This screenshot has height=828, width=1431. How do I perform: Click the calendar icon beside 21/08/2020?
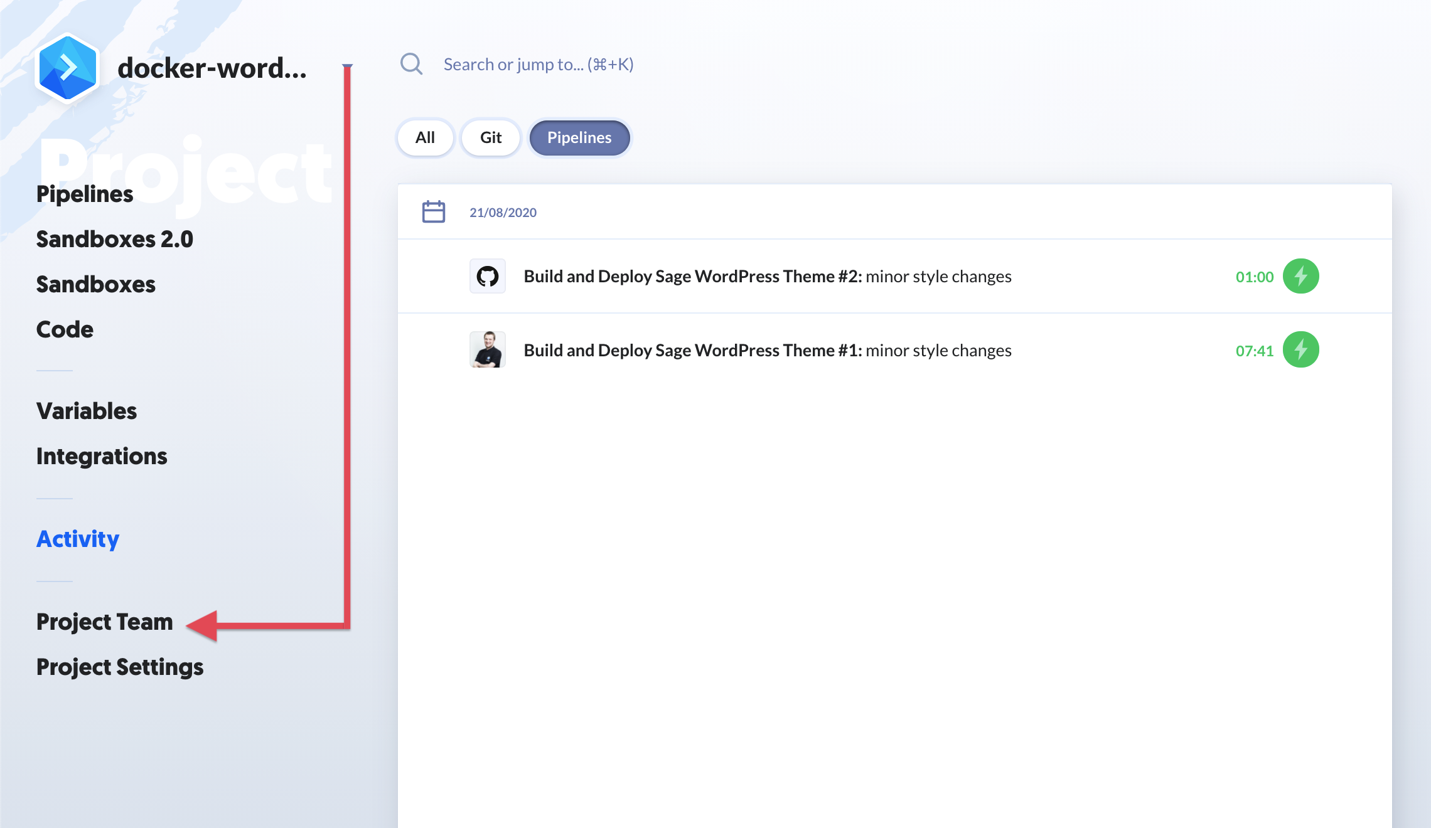coord(434,212)
